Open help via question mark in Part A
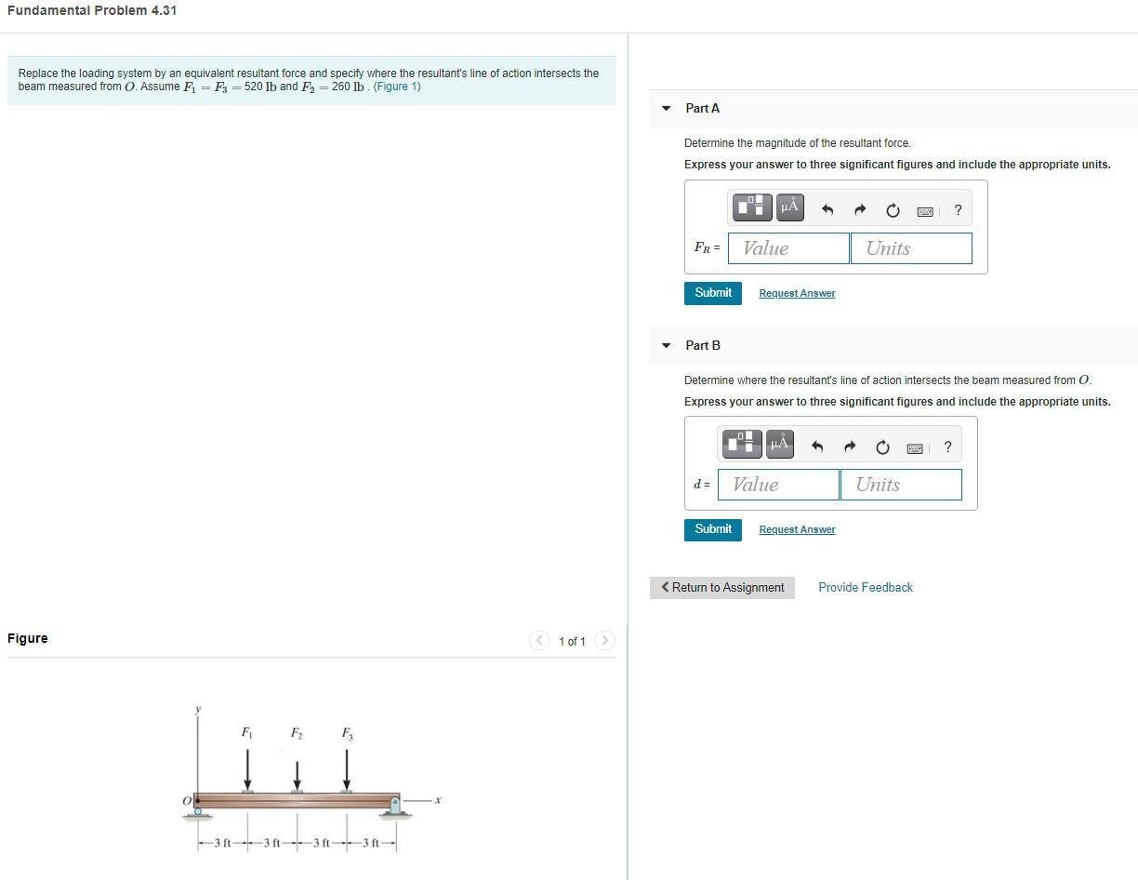The width and height of the screenshot is (1138, 880). (958, 210)
